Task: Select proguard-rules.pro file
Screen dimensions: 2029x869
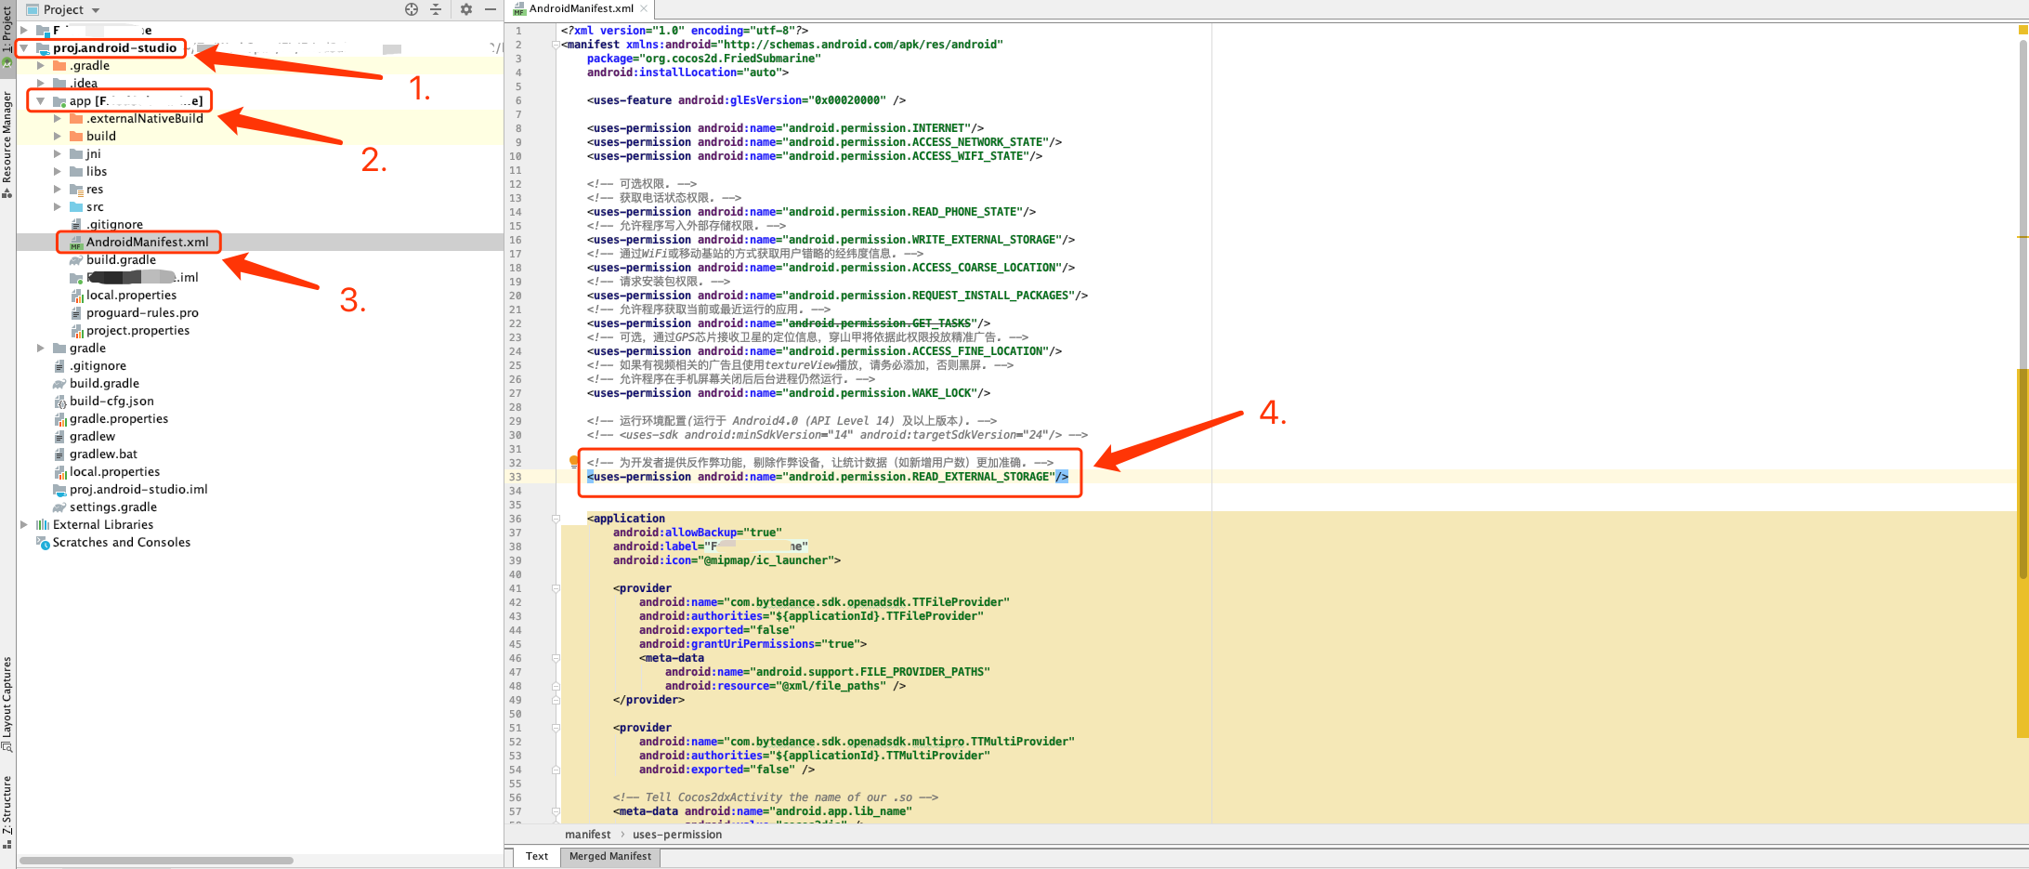Action: click(142, 312)
